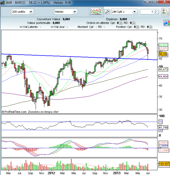Screen dimensions: 170x175
Task: Close the RD position with X icon
Action: [x=151, y=27]
